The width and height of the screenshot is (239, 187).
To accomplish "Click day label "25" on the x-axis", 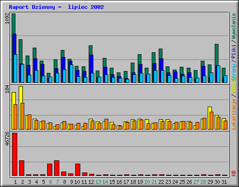I will point(182,182).
